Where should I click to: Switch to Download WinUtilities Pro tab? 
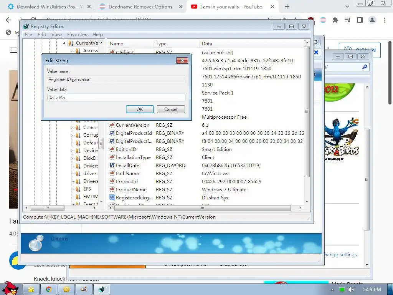50,7
